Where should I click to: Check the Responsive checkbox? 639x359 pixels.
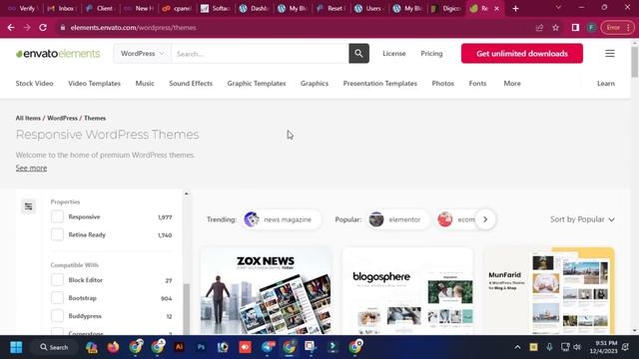coord(57,216)
